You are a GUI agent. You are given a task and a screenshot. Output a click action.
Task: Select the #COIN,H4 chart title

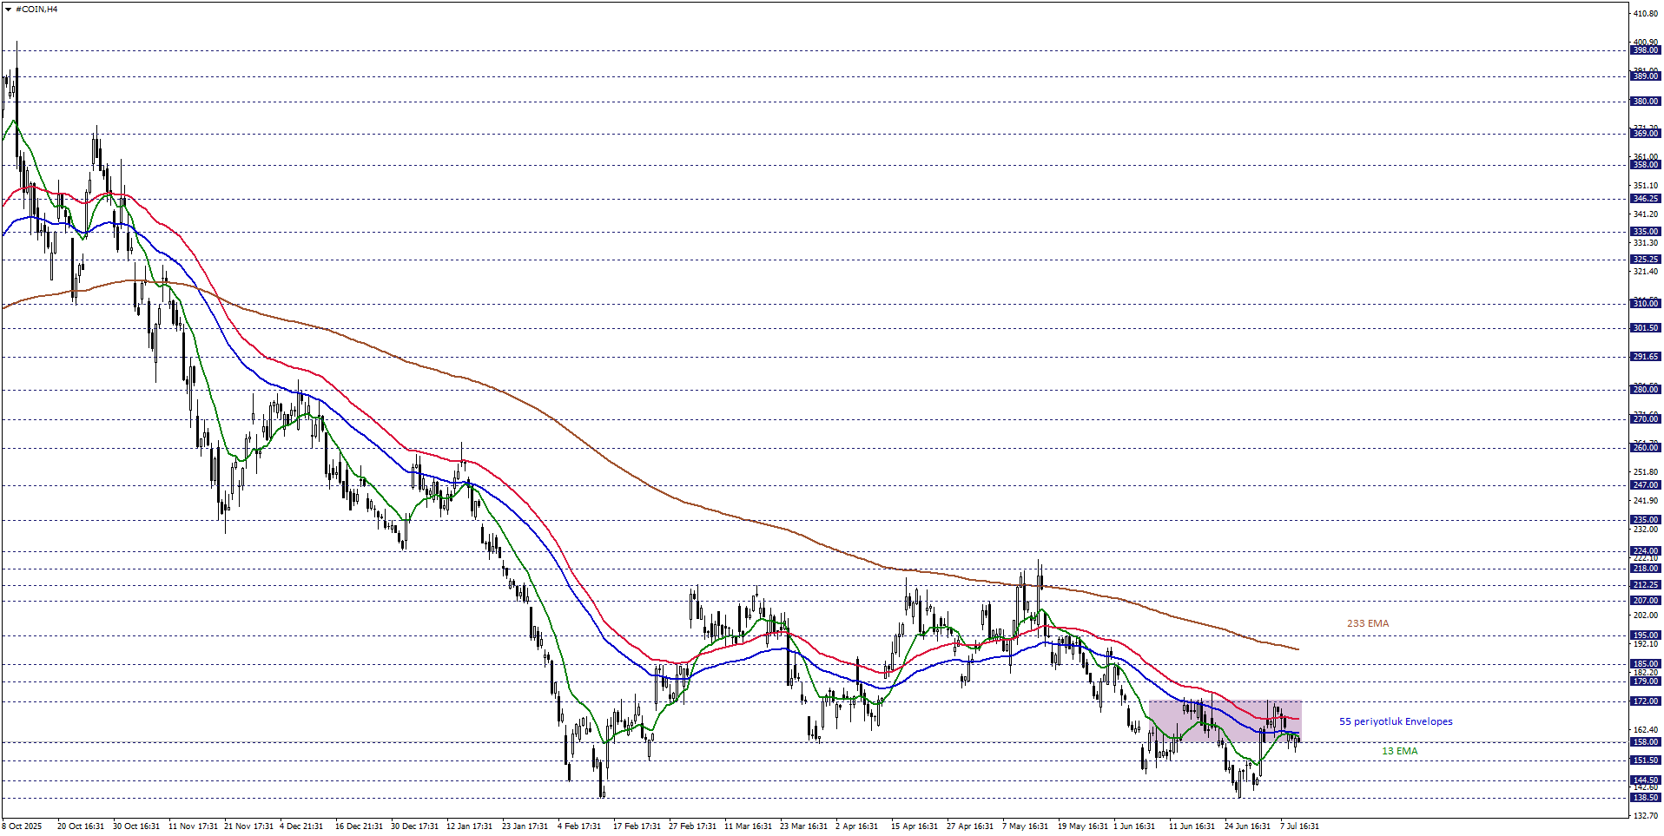(36, 9)
